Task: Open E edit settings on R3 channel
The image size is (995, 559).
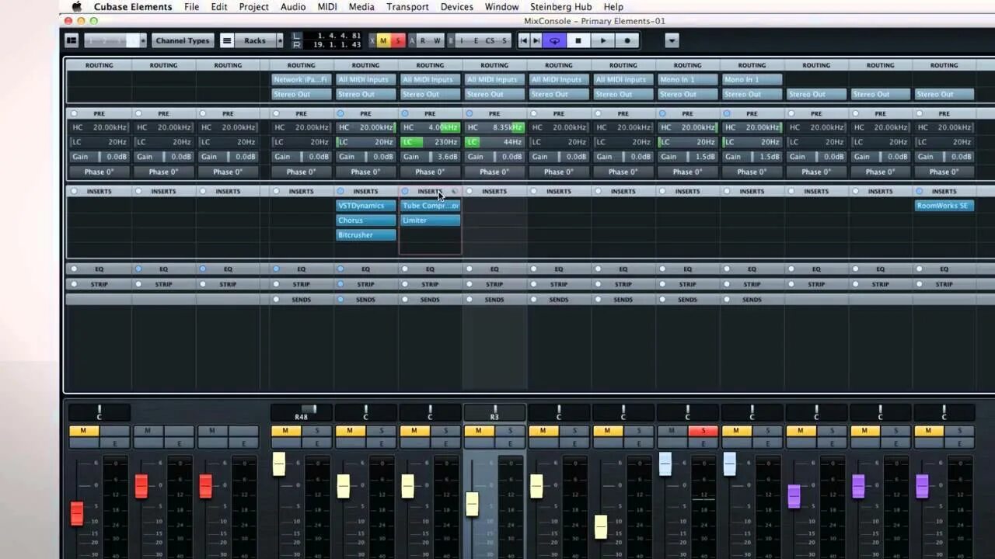Action: [x=510, y=443]
